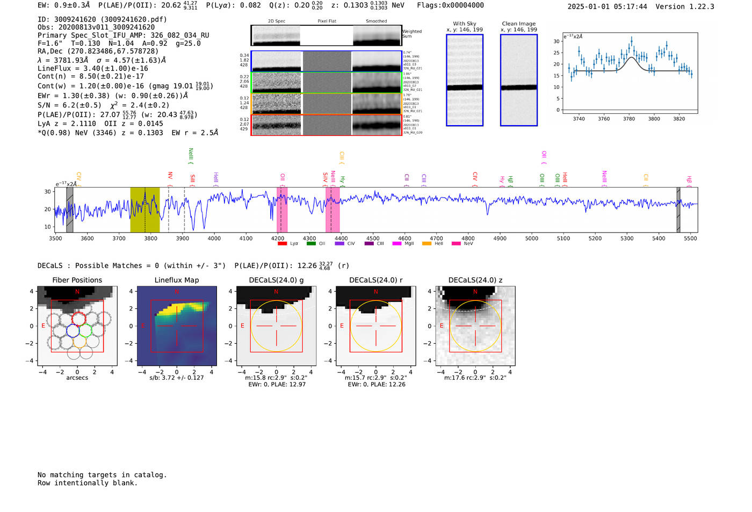Click the pink band near 4370 Å
Image resolution: width=752 pixels, height=512 pixels.
(332, 210)
